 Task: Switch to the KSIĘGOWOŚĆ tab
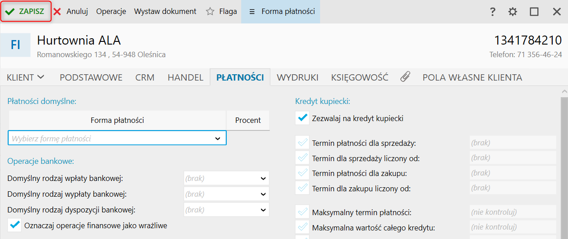click(x=360, y=77)
